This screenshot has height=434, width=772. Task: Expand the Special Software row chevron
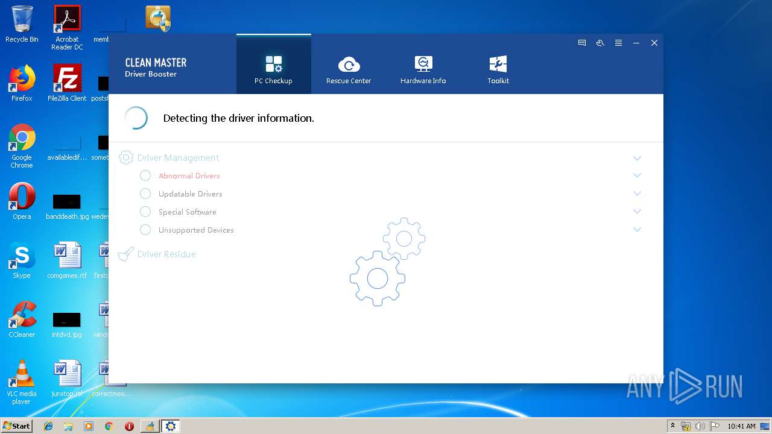(637, 212)
